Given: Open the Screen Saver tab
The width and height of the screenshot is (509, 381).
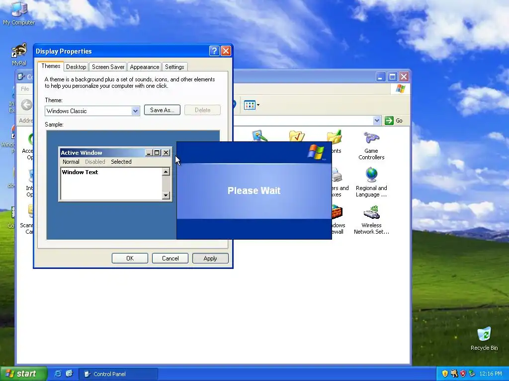Looking at the screenshot, I should pos(108,67).
